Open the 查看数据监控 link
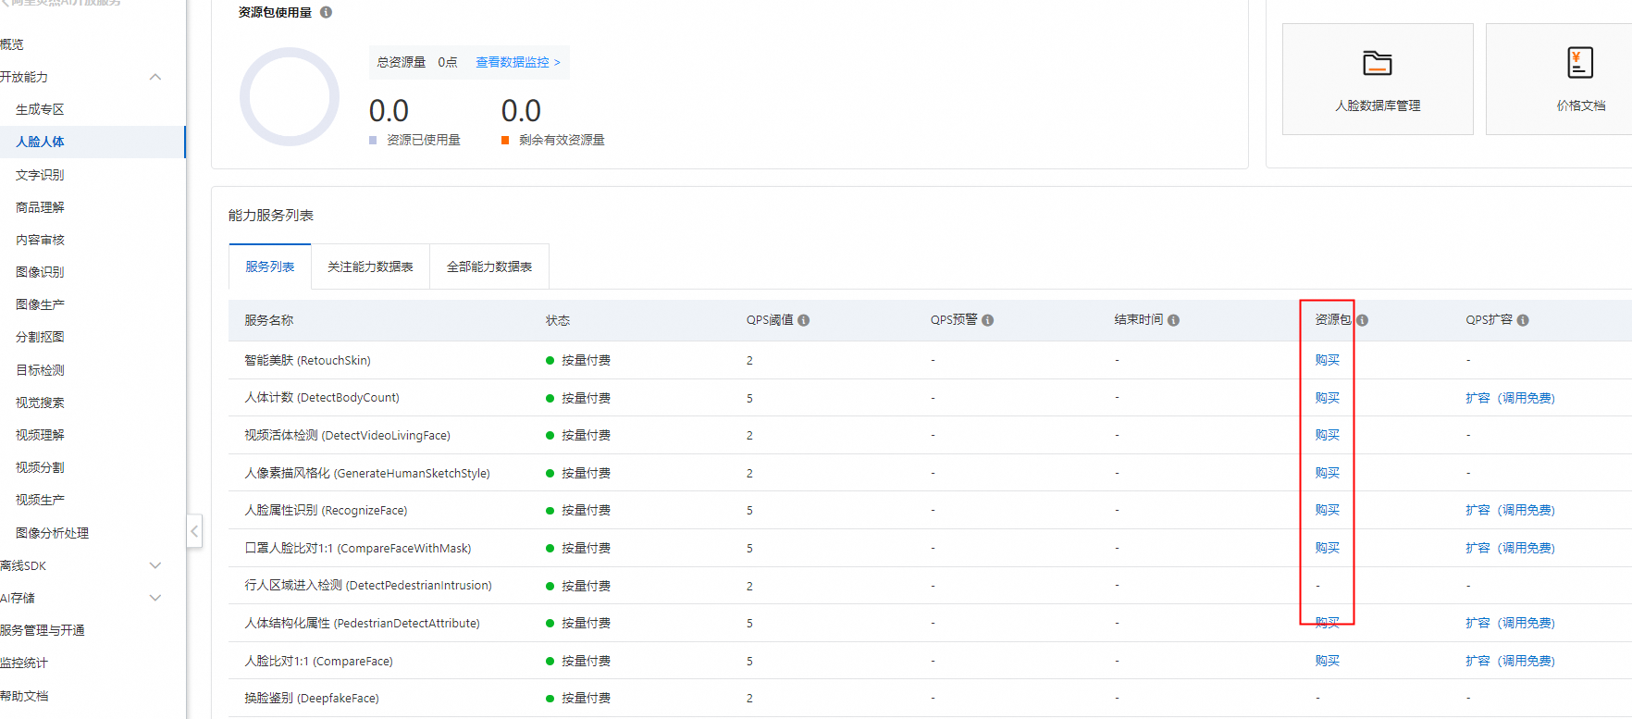The image size is (1632, 719). click(x=518, y=62)
